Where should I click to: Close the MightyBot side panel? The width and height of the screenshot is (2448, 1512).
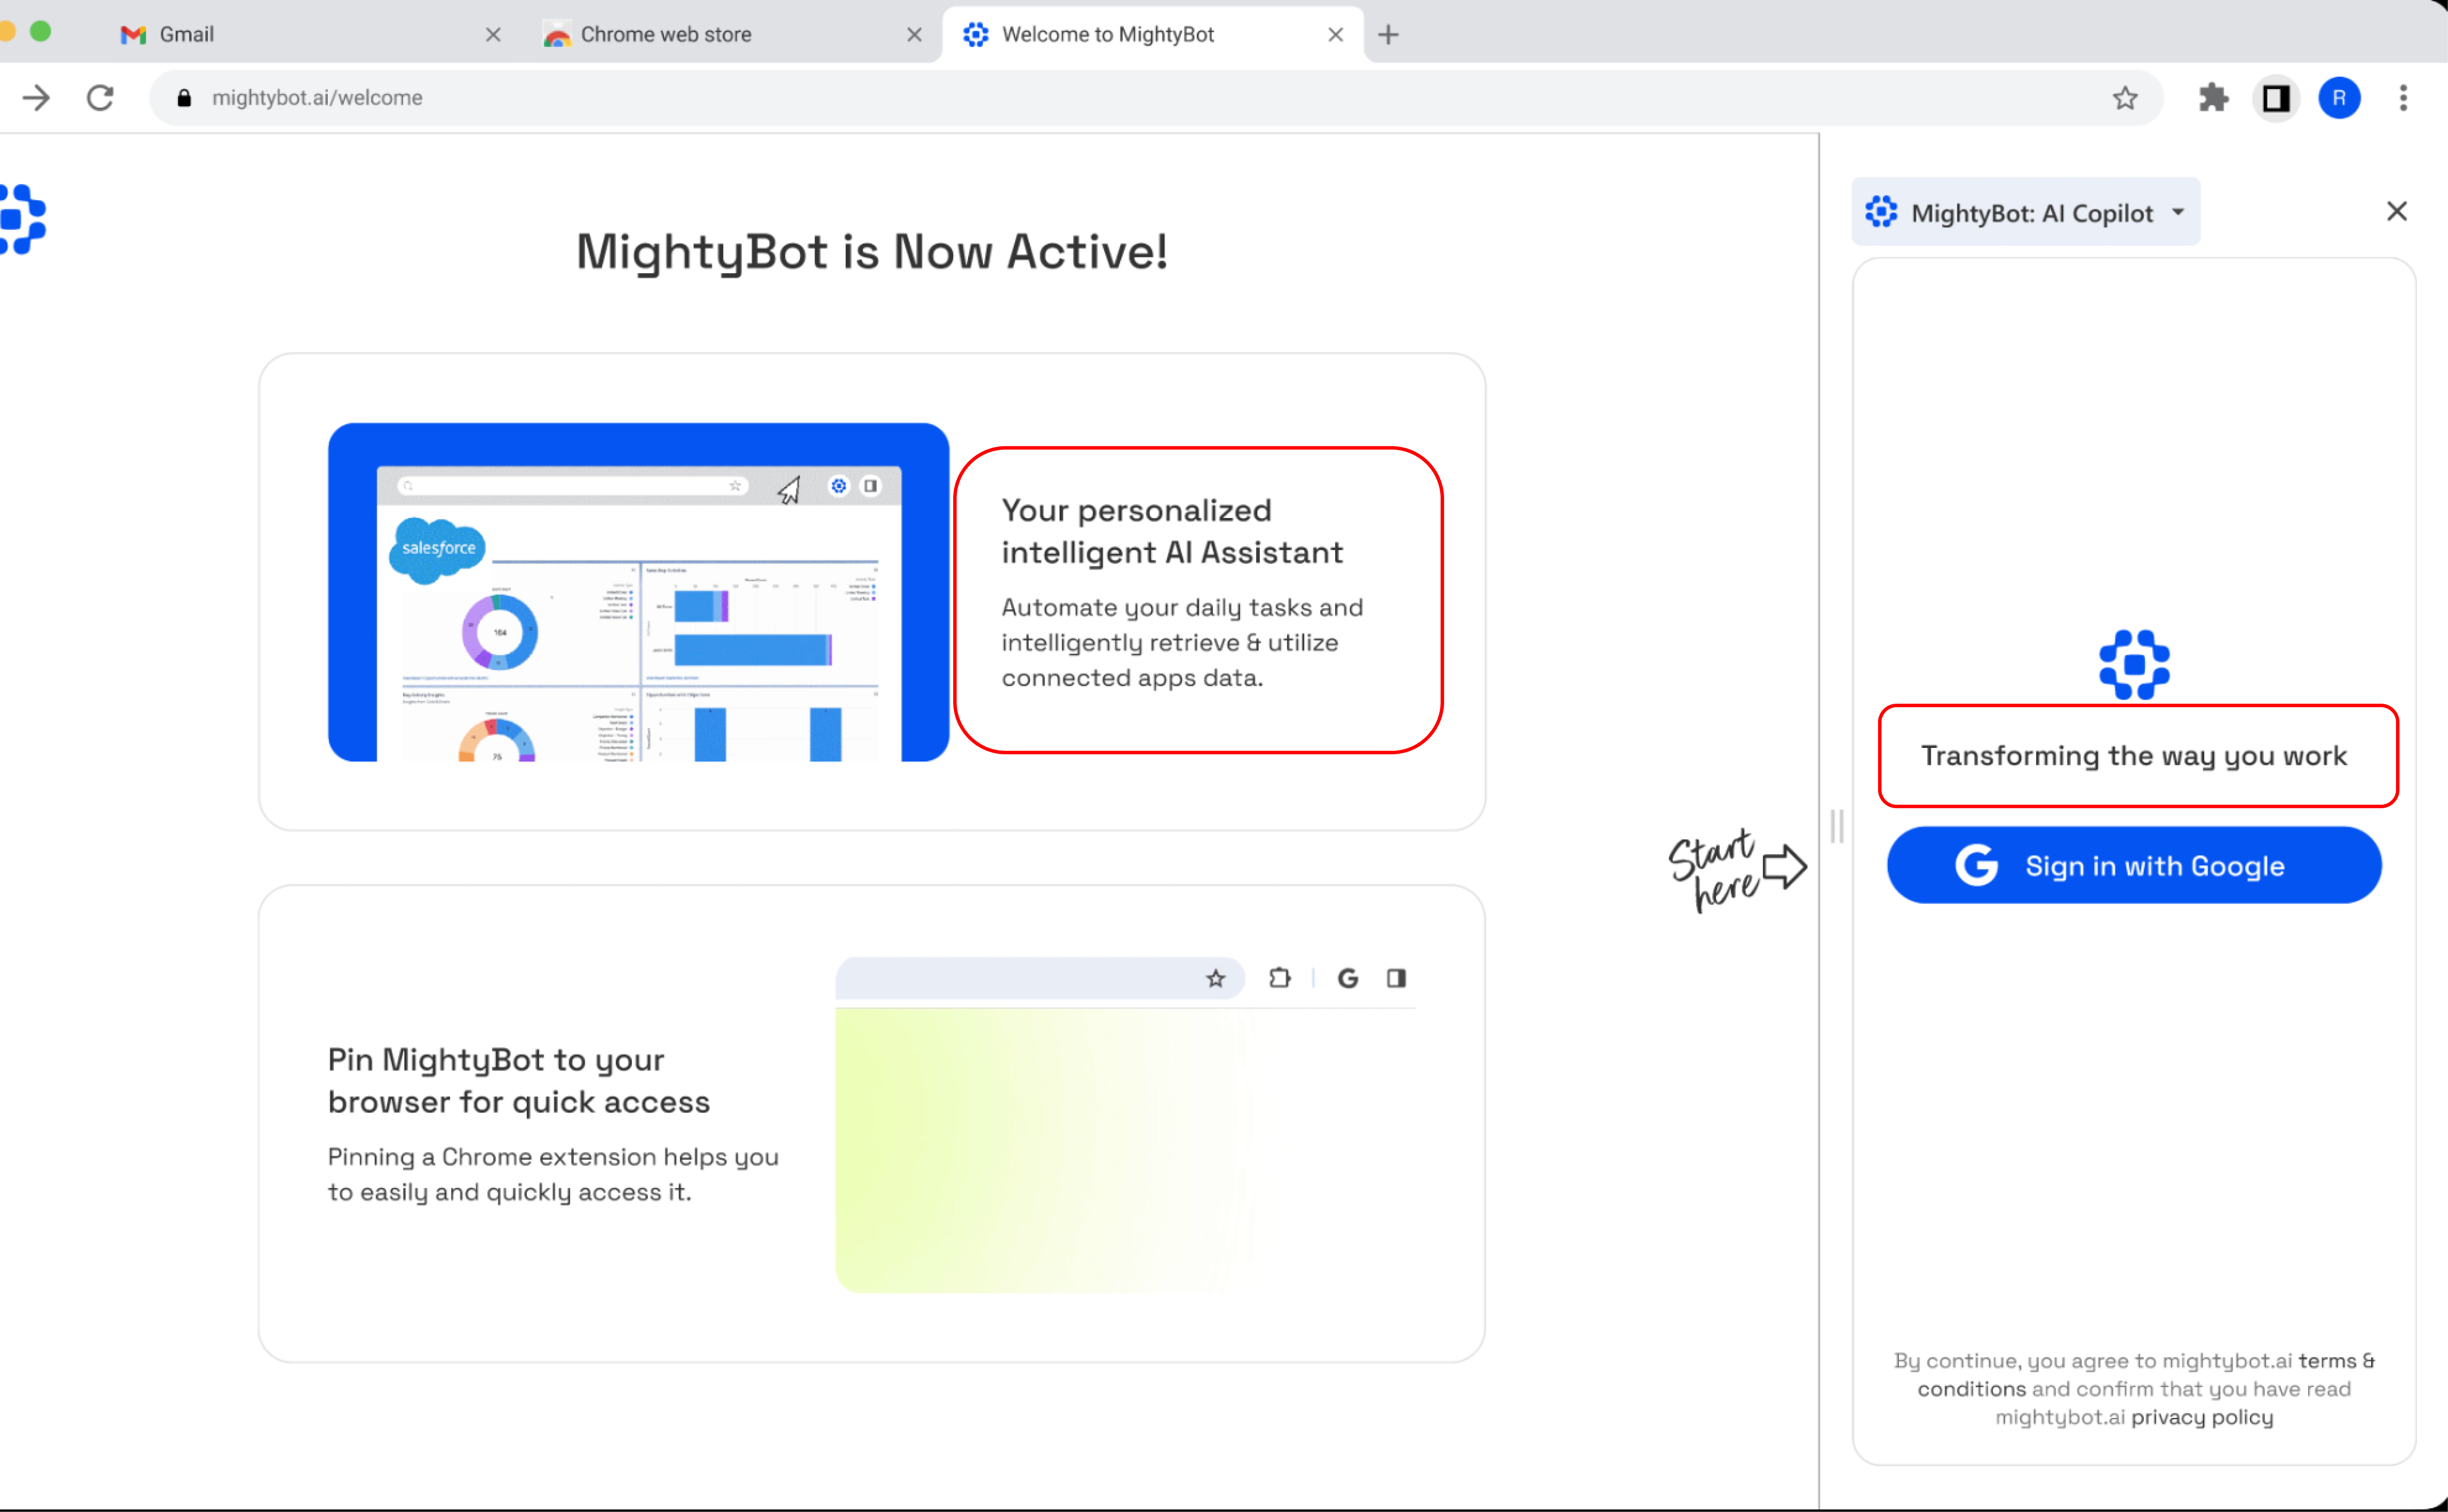click(x=2396, y=211)
